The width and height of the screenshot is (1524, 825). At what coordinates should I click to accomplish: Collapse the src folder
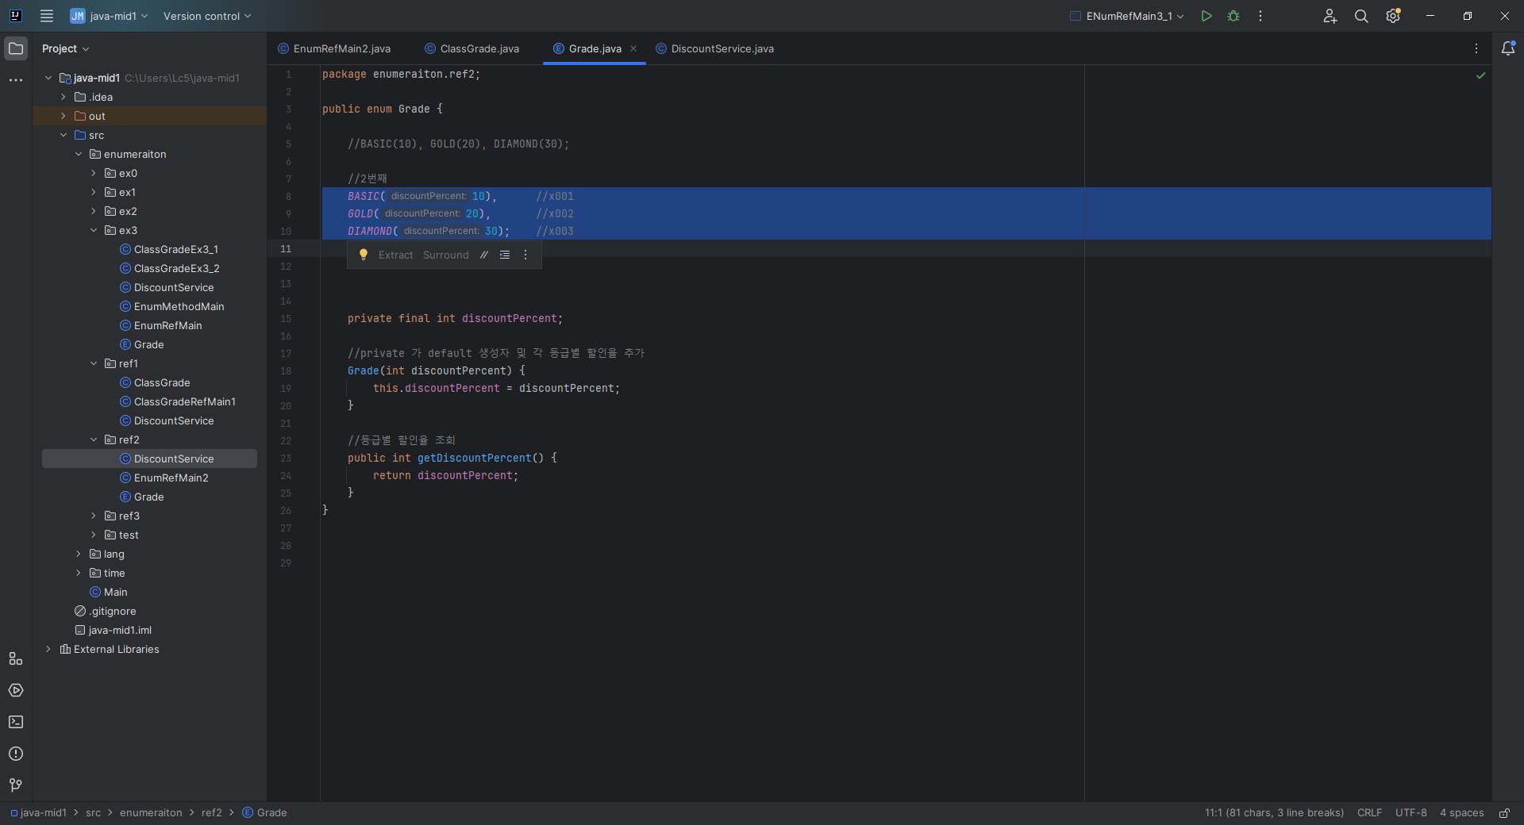63,135
